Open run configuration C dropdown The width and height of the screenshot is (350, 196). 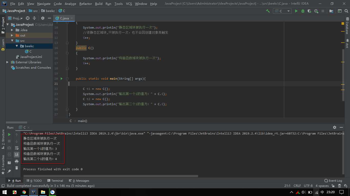pyautogui.click(x=282, y=11)
